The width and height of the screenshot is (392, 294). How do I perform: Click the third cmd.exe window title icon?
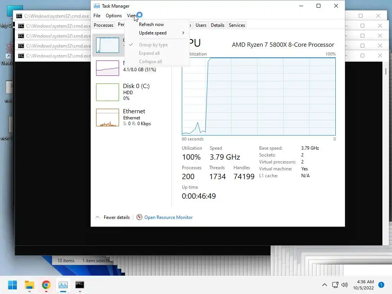pos(21,36)
